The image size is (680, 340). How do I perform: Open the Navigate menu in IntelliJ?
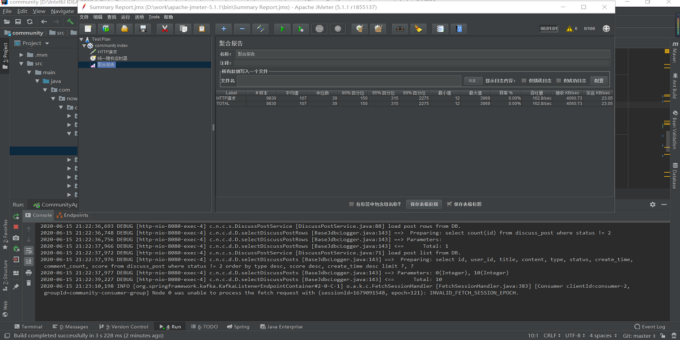pyautogui.click(x=62, y=11)
